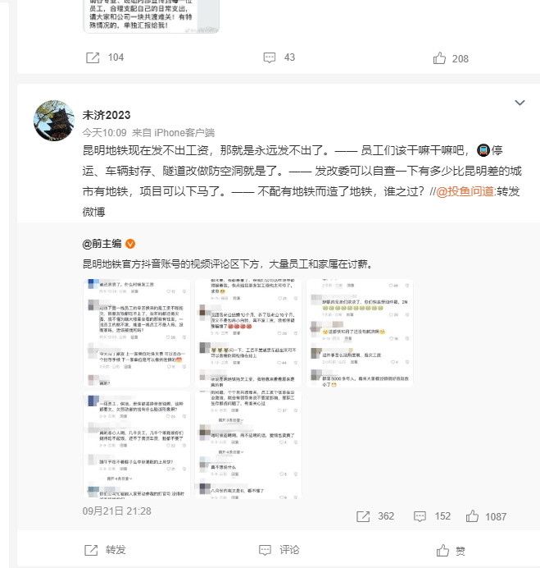
Task: Expand post options chevron beside 未济2023
Action: point(520,103)
